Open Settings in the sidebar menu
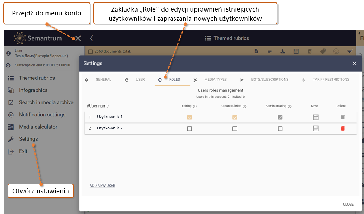Screen dimensions: 364x214 (28, 139)
